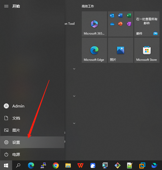Open PowerPoint from the Office tile group
The width and height of the screenshot is (162, 170).
tap(120, 24)
